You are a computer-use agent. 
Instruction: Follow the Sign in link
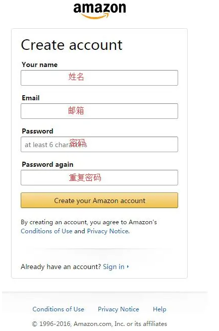[114, 267]
